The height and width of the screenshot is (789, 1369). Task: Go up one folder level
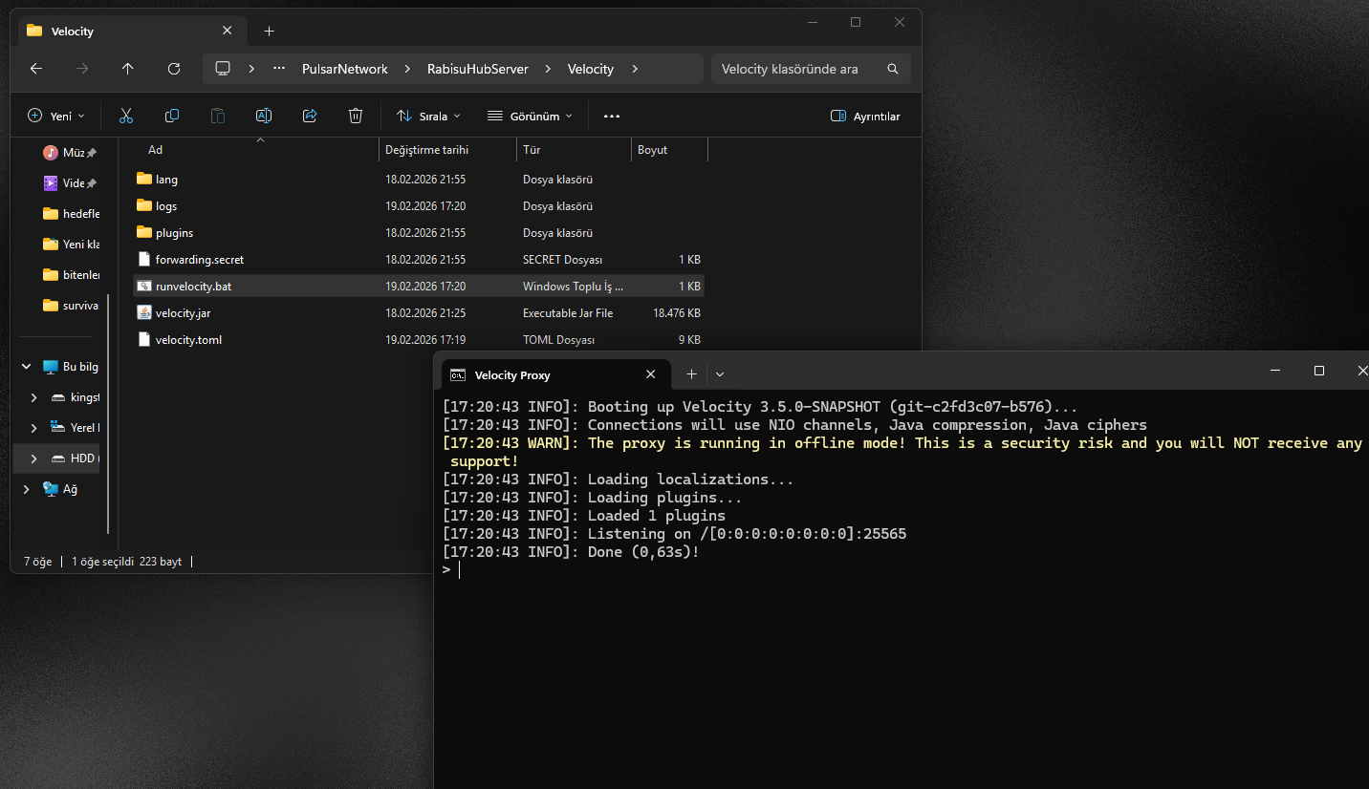click(128, 69)
